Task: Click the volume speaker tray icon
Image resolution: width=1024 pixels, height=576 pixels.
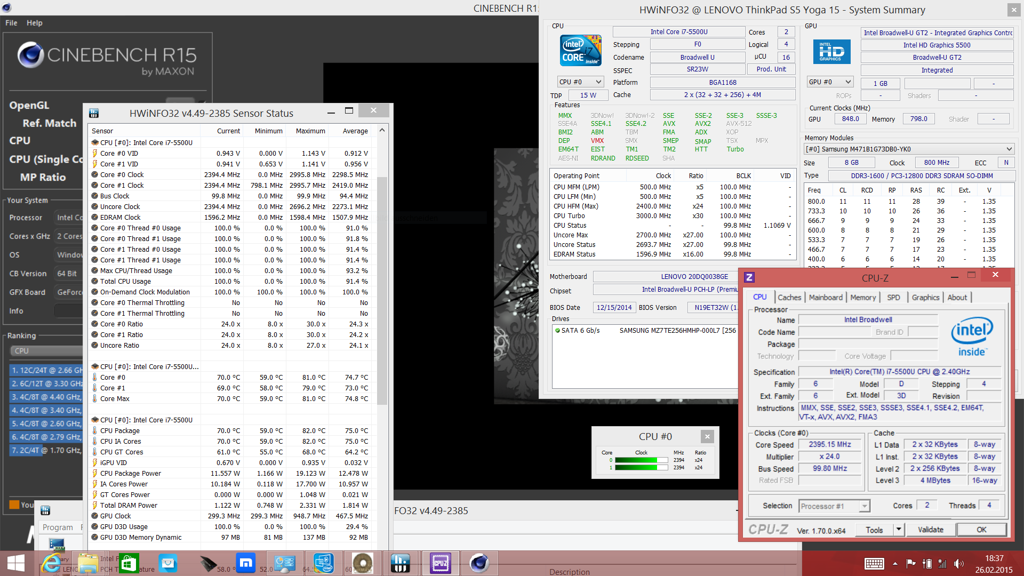Action: point(958,564)
